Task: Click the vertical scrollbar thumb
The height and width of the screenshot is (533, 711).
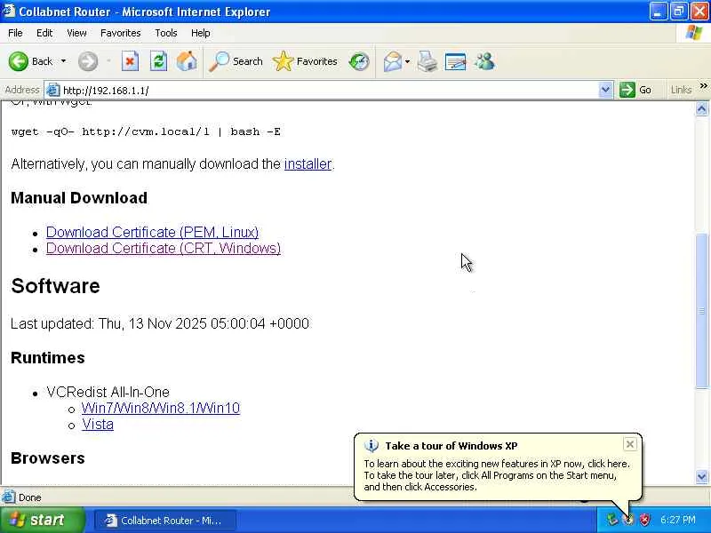Action: [x=701, y=310]
